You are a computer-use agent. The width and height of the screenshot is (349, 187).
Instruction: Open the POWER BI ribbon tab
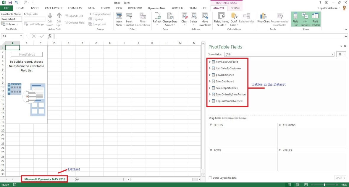click(x=177, y=8)
